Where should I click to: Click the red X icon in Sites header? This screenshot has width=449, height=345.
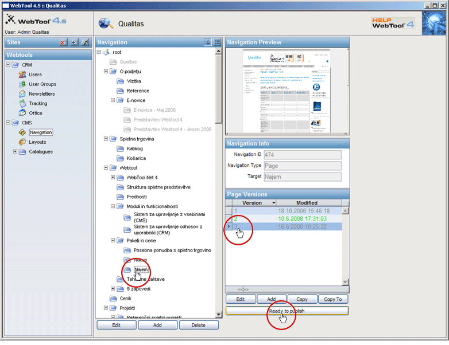tap(64, 42)
